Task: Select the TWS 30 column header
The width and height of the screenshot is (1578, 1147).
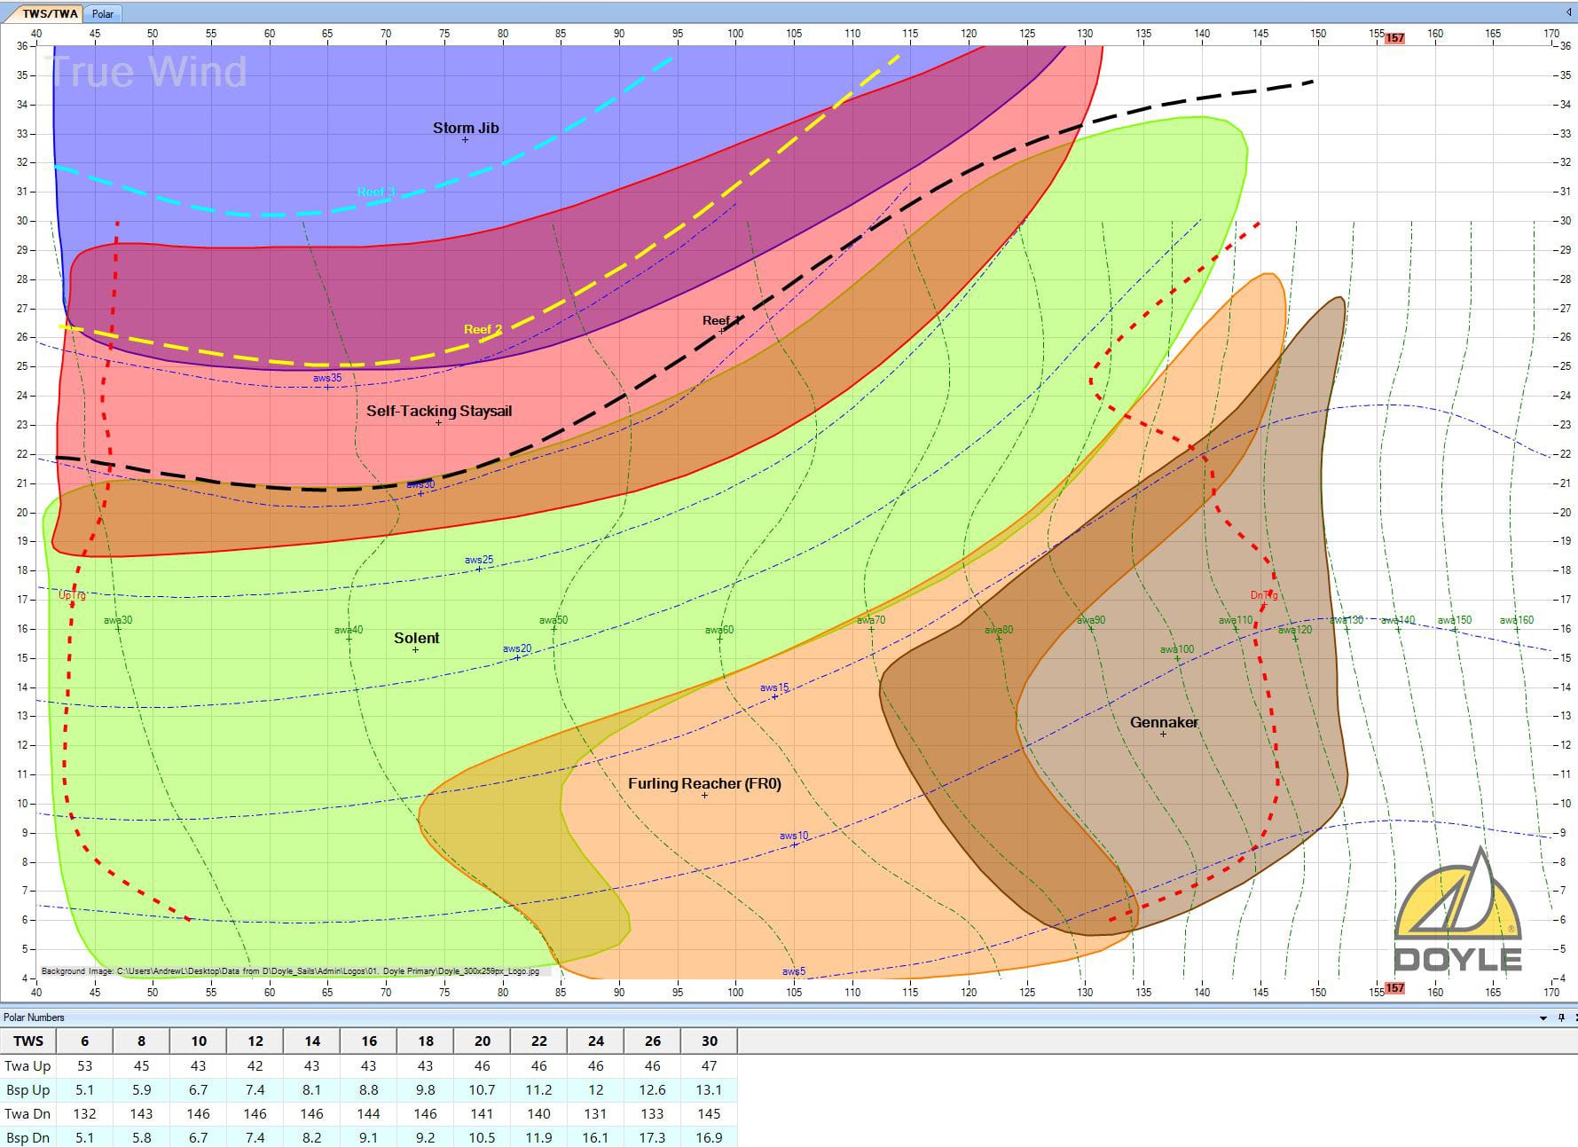Action: coord(709,1041)
